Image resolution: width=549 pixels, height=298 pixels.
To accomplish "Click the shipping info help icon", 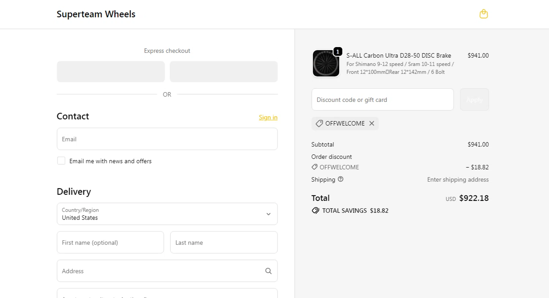I will coord(340,179).
